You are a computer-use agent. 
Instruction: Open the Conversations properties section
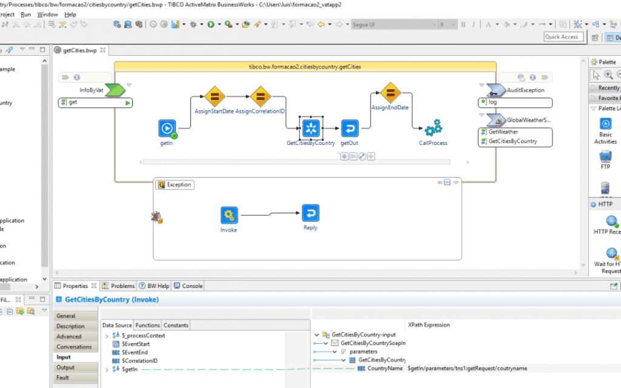[x=76, y=347]
